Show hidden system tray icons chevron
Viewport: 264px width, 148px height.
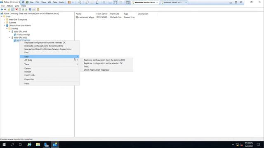point(233,145)
